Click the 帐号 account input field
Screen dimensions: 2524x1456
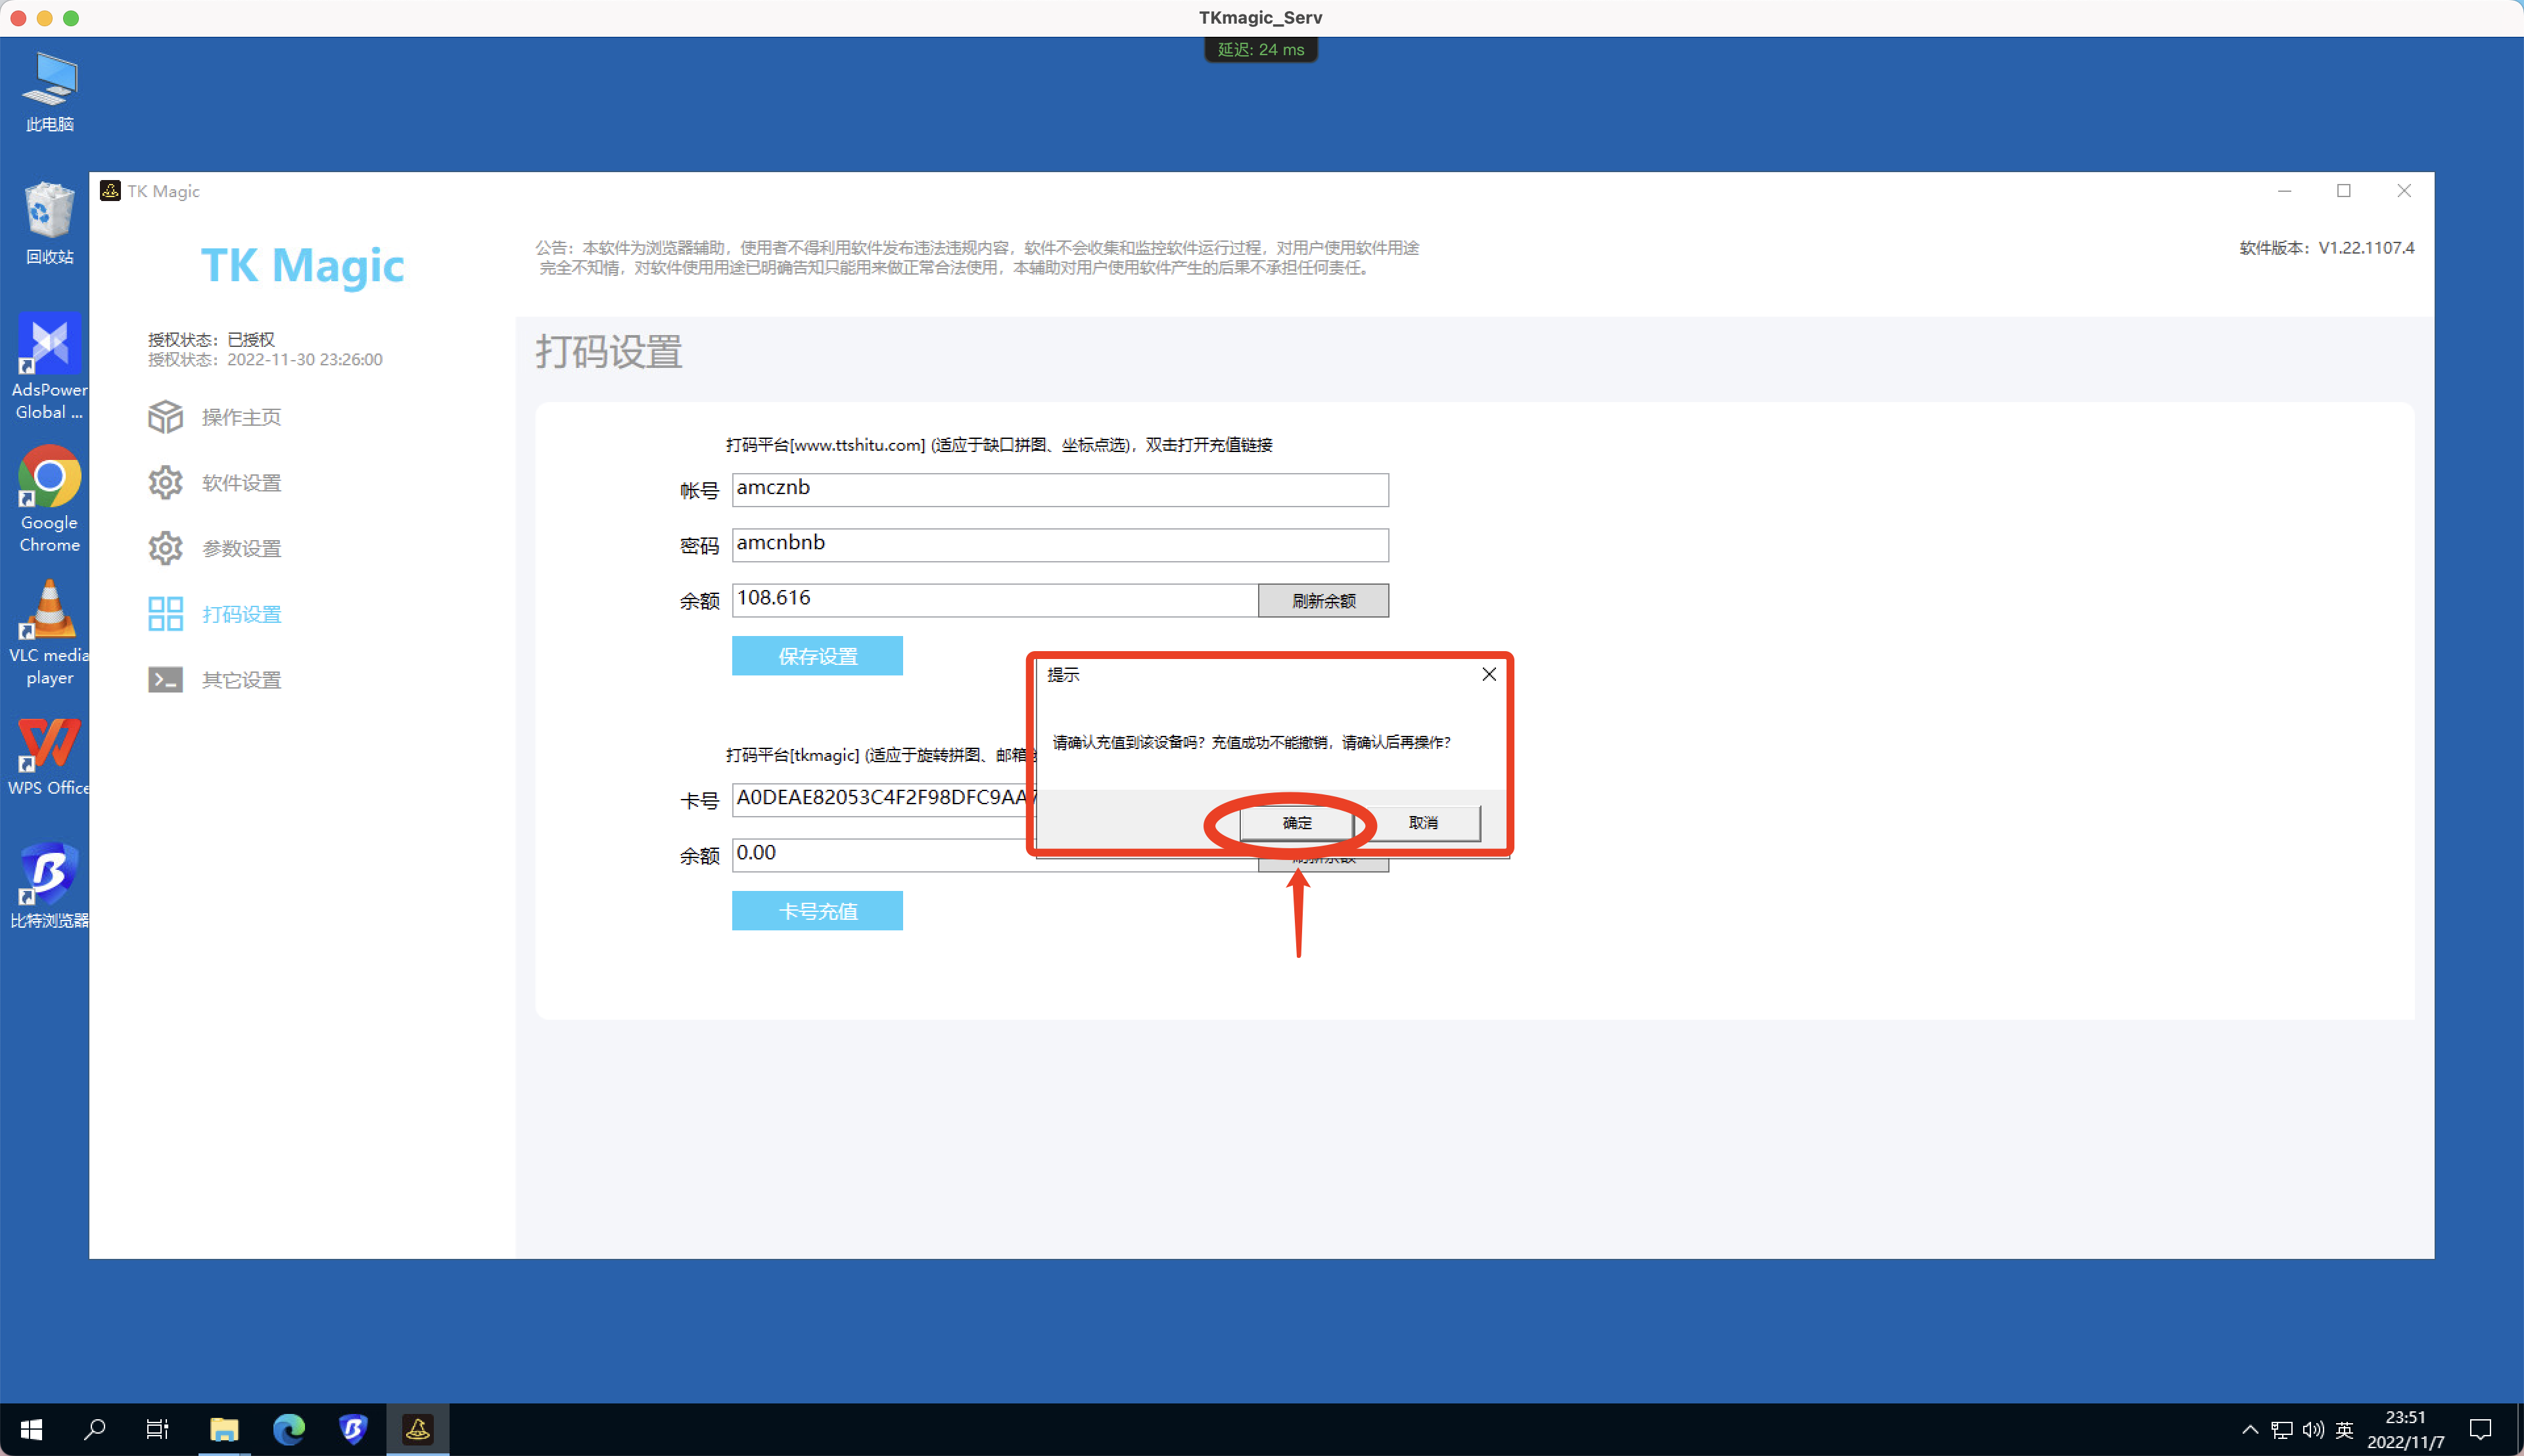tap(1060, 489)
